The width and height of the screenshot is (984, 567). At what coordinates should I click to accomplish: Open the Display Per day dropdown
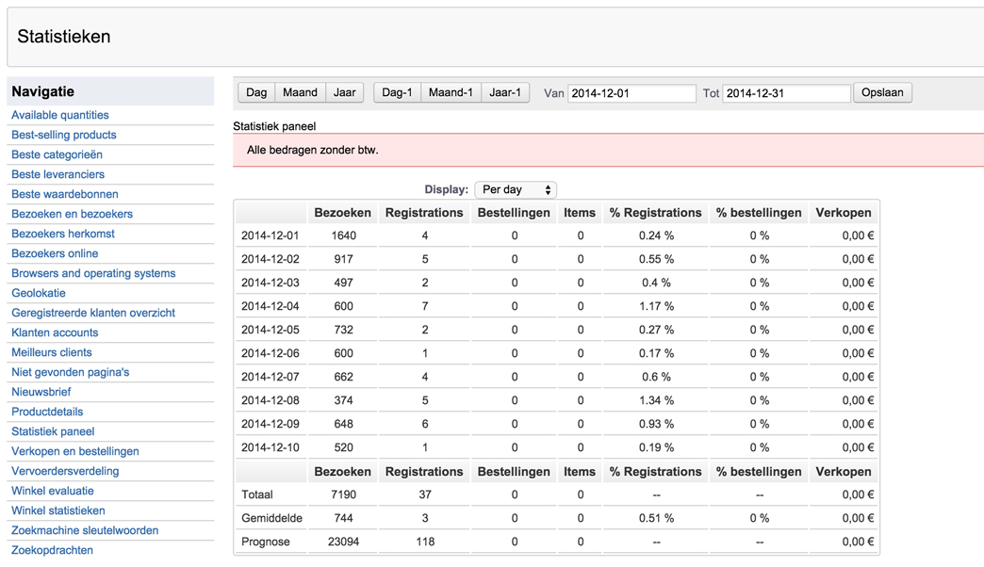[x=516, y=189]
